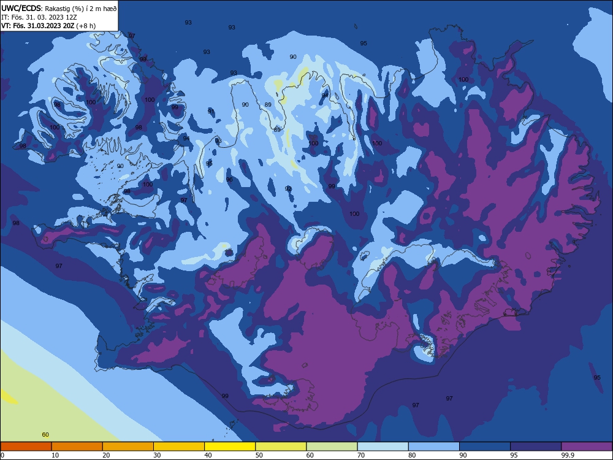This screenshot has width=613, height=460.
Task: Pick the purple legend swatch above 99.9
Action: (x=587, y=447)
